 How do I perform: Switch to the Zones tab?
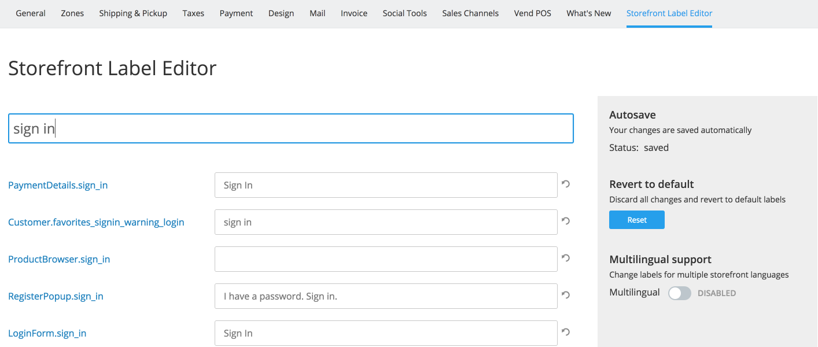tap(72, 13)
